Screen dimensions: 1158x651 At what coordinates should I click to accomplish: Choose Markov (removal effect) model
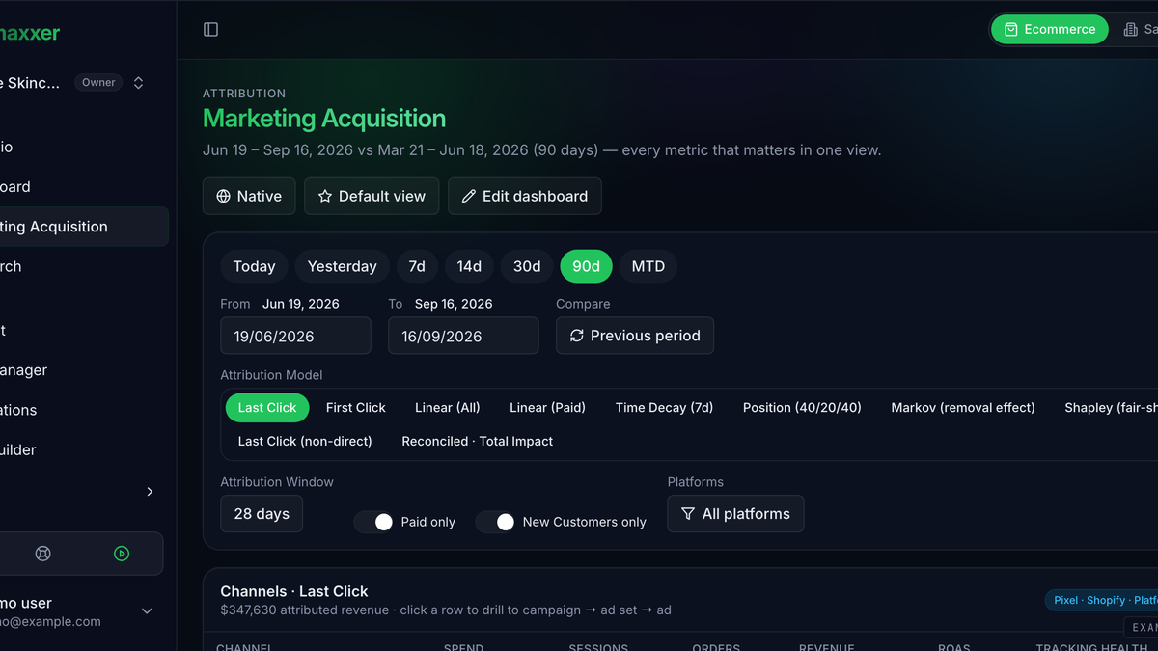point(963,407)
